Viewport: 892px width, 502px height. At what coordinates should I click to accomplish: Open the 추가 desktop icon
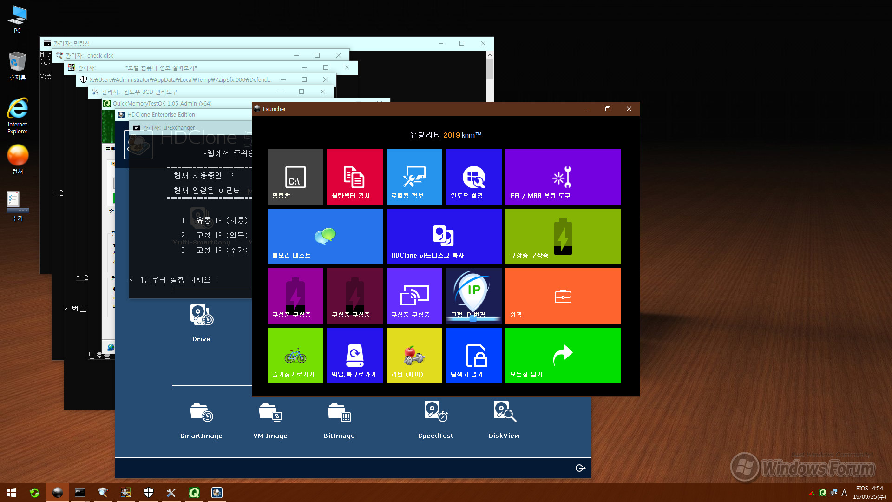pos(17,206)
